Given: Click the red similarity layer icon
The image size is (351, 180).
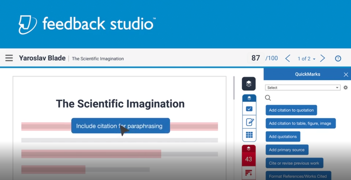Looking at the screenshot, I should pyautogui.click(x=249, y=148).
